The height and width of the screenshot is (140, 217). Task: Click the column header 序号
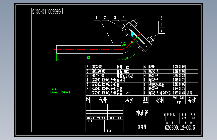coord(88,100)
